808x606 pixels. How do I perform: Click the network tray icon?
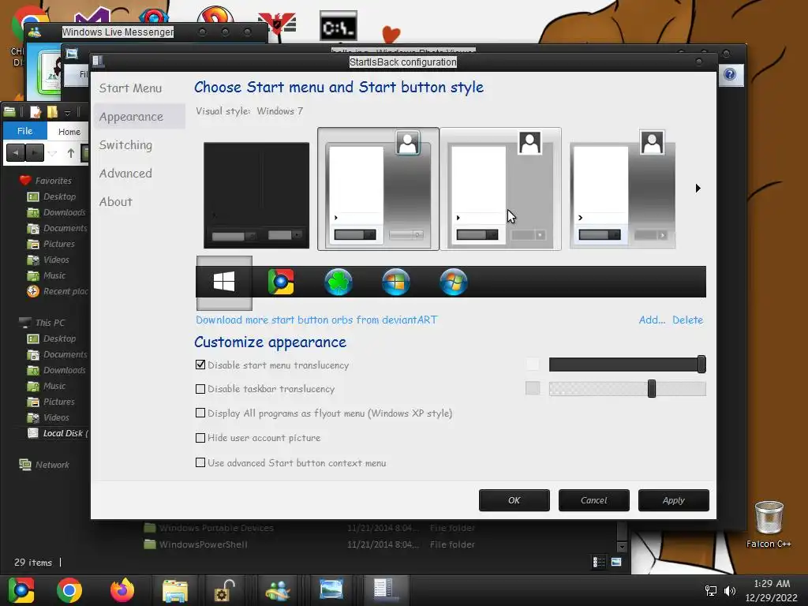711,591
